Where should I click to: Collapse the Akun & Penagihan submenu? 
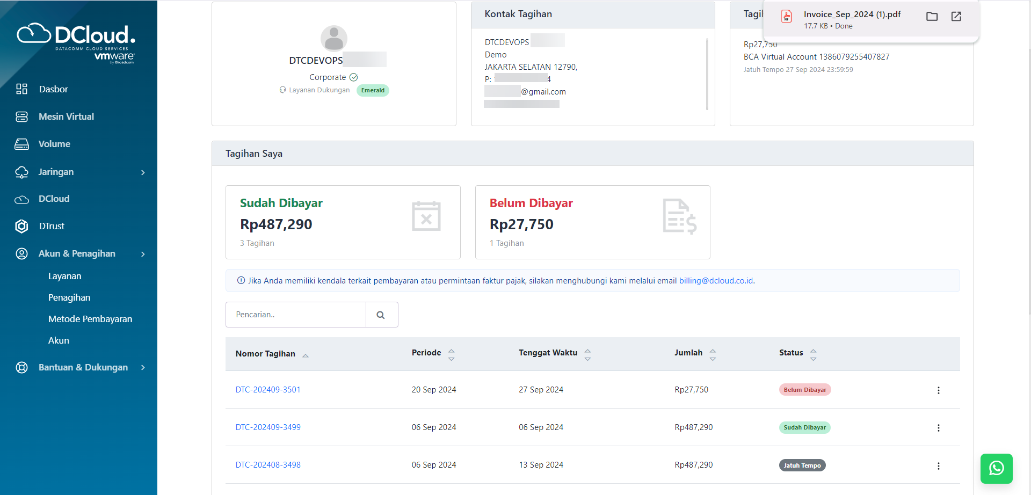click(142, 253)
